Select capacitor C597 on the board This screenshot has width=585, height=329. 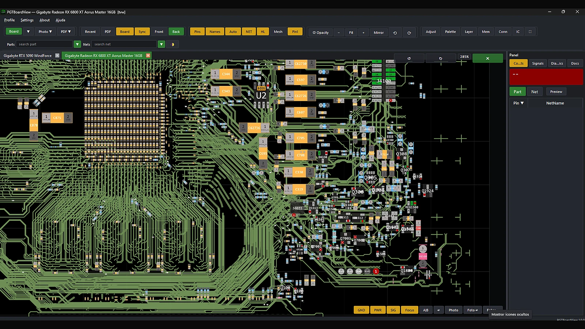pyautogui.click(x=301, y=80)
